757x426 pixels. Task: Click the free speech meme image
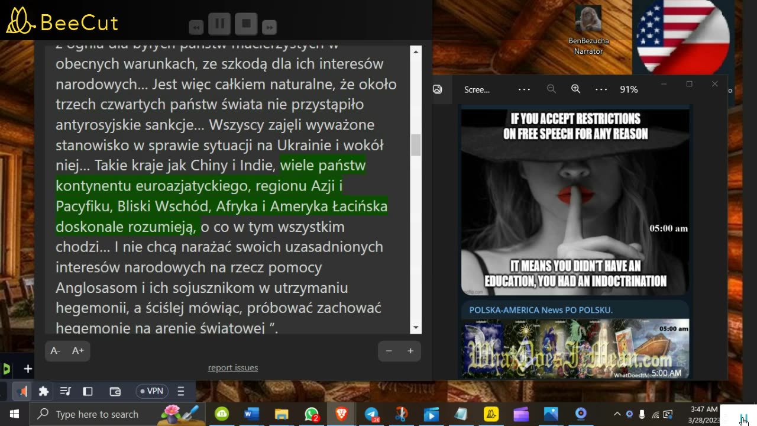575,201
